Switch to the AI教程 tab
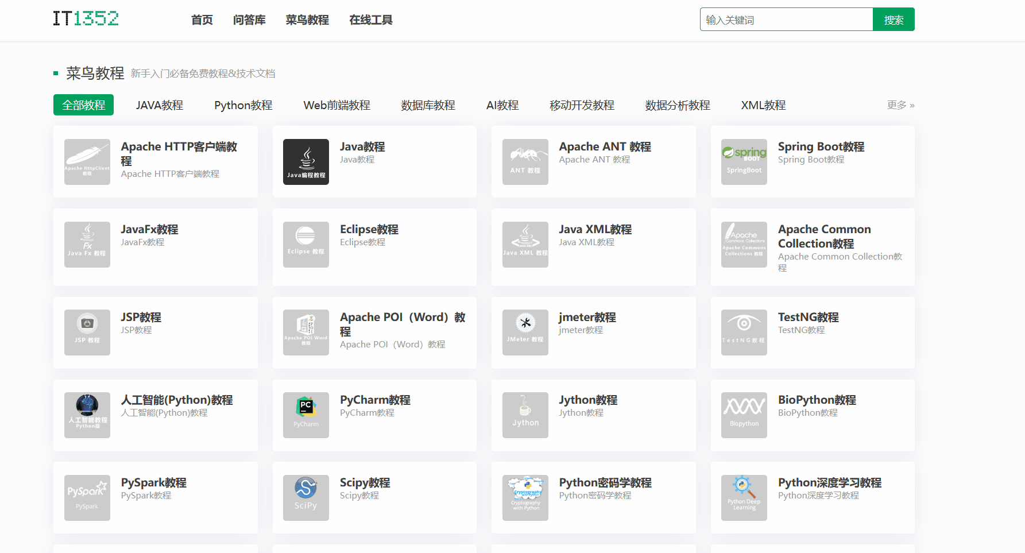 pyautogui.click(x=502, y=105)
